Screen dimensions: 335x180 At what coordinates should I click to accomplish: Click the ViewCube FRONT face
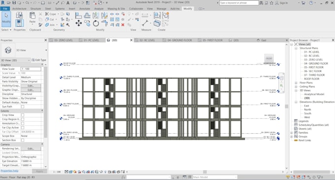[x=269, y=58]
